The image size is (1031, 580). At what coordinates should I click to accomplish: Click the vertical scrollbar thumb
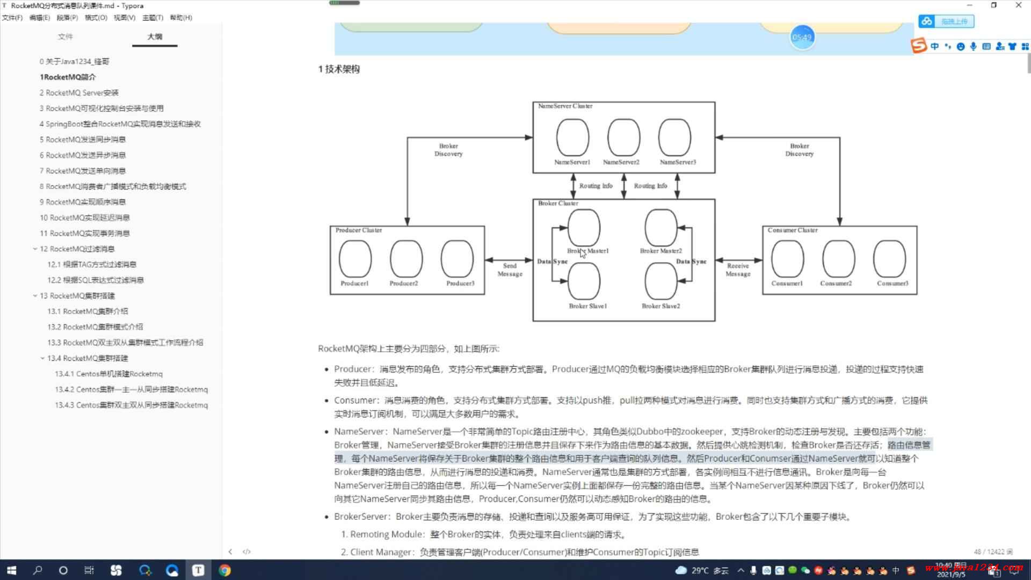pyautogui.click(x=1028, y=63)
